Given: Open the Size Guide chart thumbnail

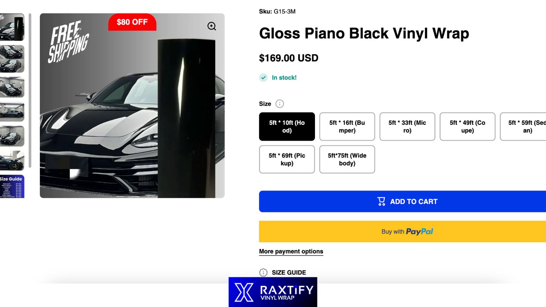Looking at the screenshot, I should [12, 187].
